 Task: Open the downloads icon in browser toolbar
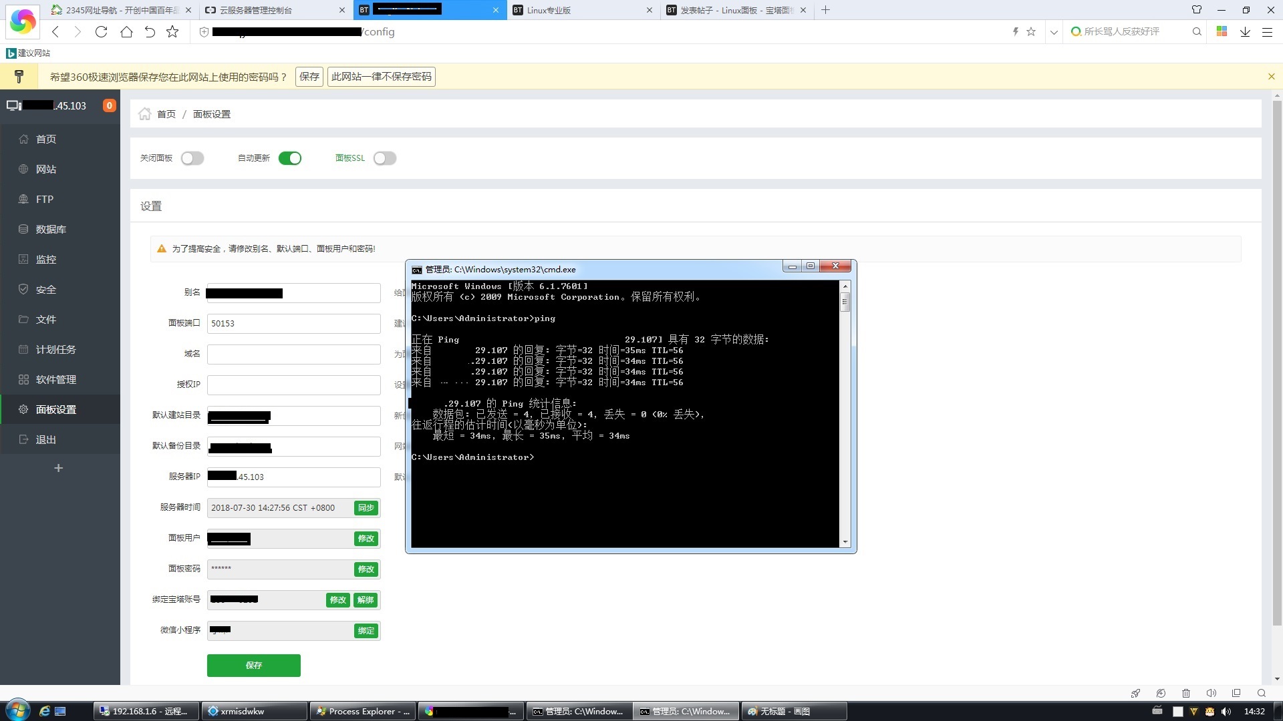[x=1245, y=31]
